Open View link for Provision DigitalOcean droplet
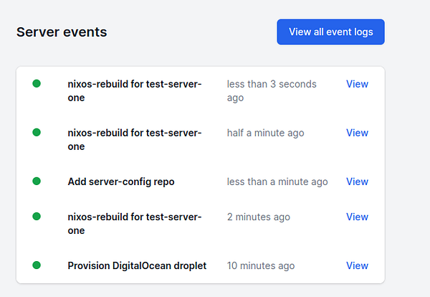 pyautogui.click(x=357, y=265)
